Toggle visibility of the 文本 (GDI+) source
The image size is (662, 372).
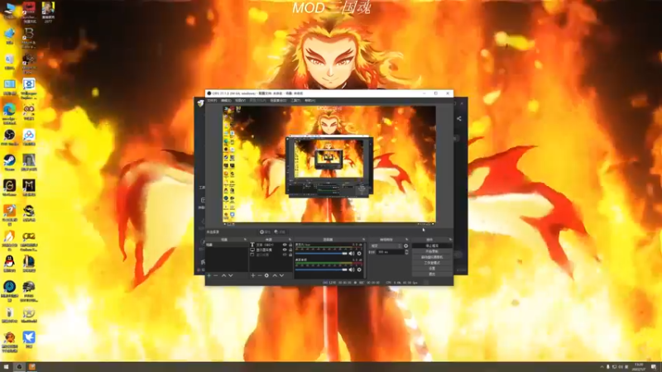(x=285, y=245)
